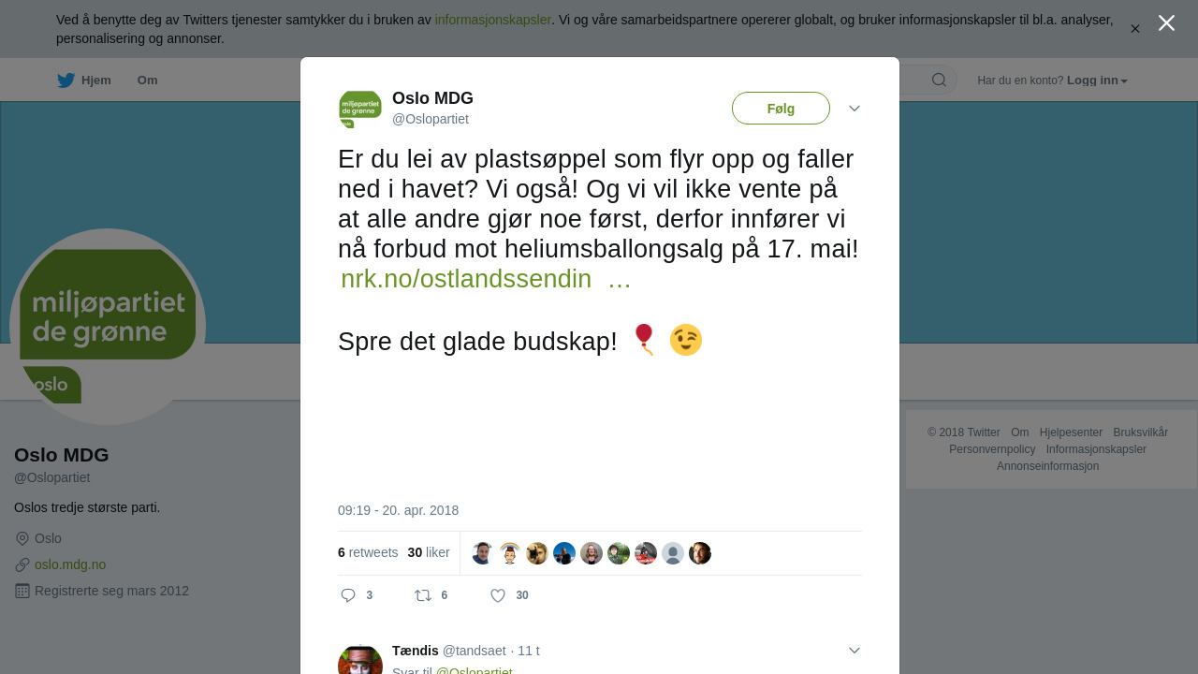Viewport: 1198px width, 674px height.
Task: Dismiss the cookie banner small X
Action: pos(1134,29)
